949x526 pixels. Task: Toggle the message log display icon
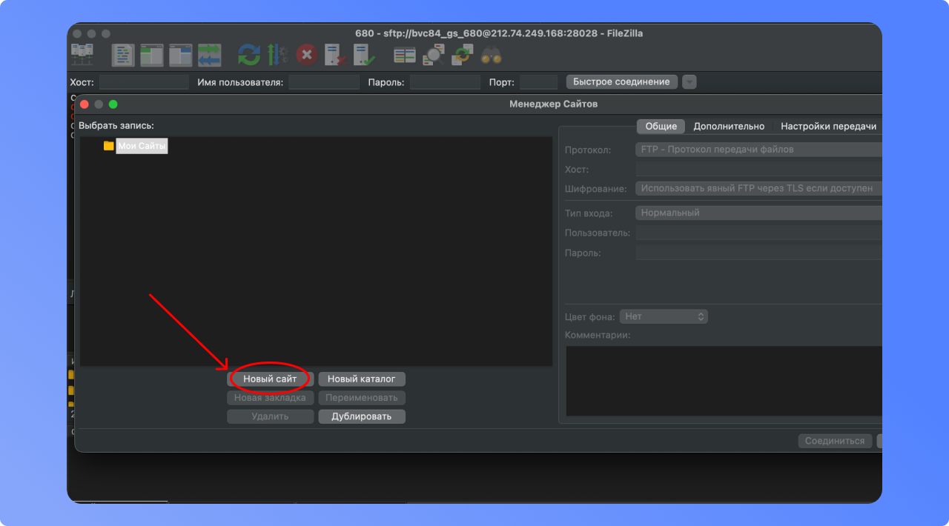pos(123,55)
